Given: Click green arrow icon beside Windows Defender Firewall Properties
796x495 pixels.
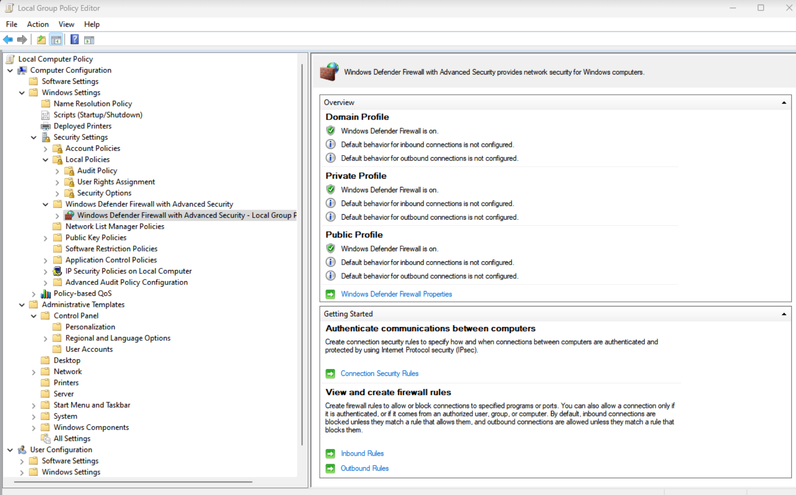Looking at the screenshot, I should pos(330,294).
